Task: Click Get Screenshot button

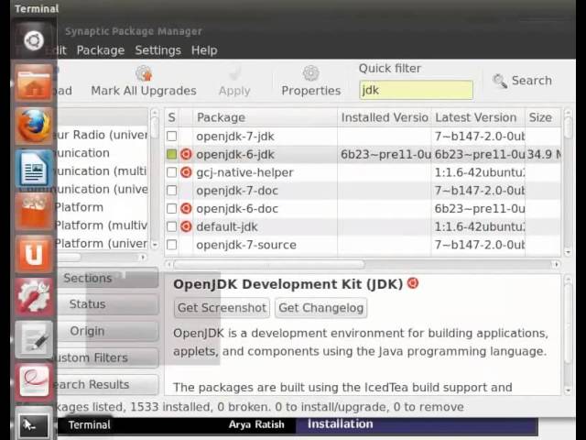Action: [222, 308]
